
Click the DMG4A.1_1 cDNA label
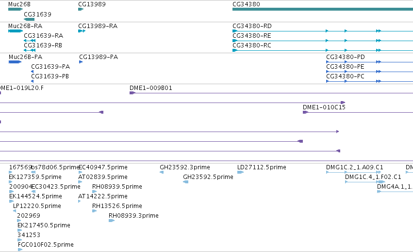click(395, 187)
